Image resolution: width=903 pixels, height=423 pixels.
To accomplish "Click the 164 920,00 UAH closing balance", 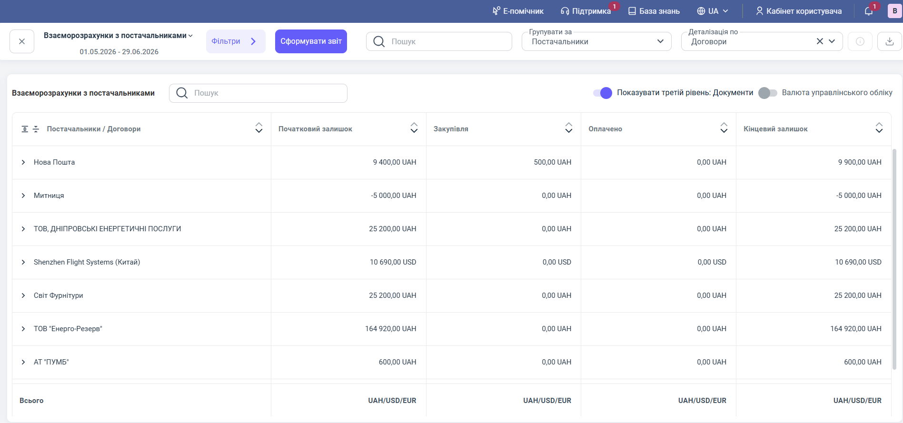I will point(856,329).
